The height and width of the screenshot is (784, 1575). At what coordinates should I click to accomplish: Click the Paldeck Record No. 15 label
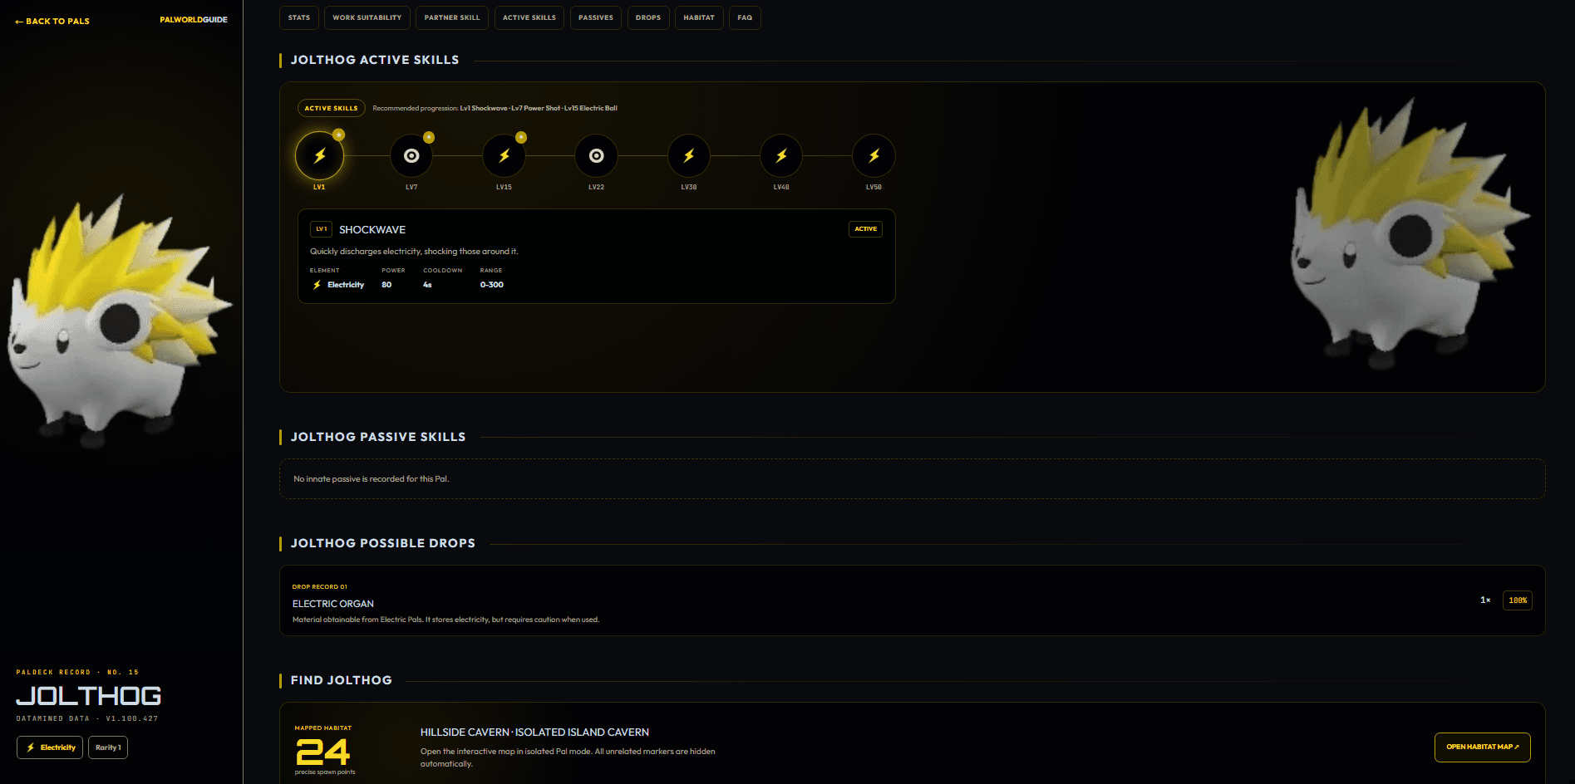(x=77, y=673)
